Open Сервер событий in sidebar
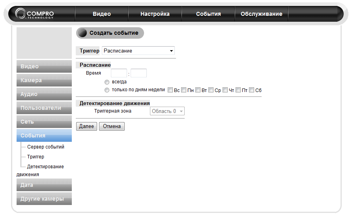Image resolution: width=350 pixels, height=220 pixels. point(46,147)
